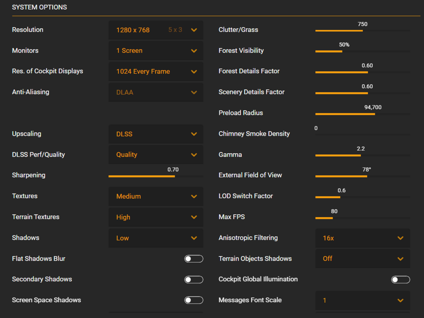The width and height of the screenshot is (424, 318).
Task: Expand the Monitors dropdown
Action: point(156,51)
